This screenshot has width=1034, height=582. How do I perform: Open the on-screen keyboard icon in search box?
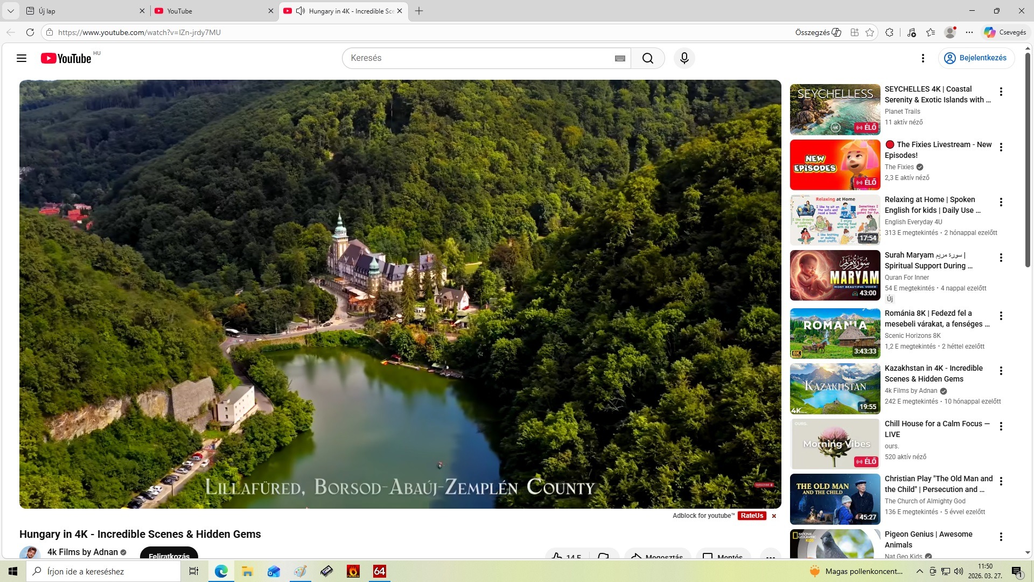(620, 58)
